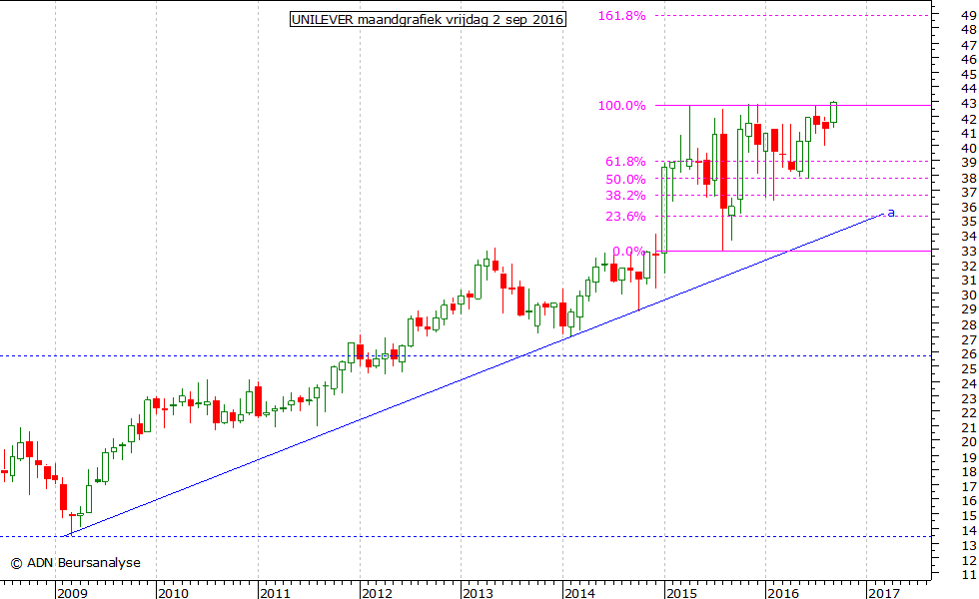Select the 0.0% Fibonacci level label
This screenshot has height=599, width=979.
coord(628,252)
